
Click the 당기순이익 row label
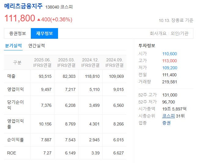(x=16, y=105)
